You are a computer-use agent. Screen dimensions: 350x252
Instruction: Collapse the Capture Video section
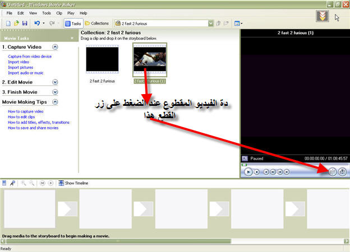[55, 47]
